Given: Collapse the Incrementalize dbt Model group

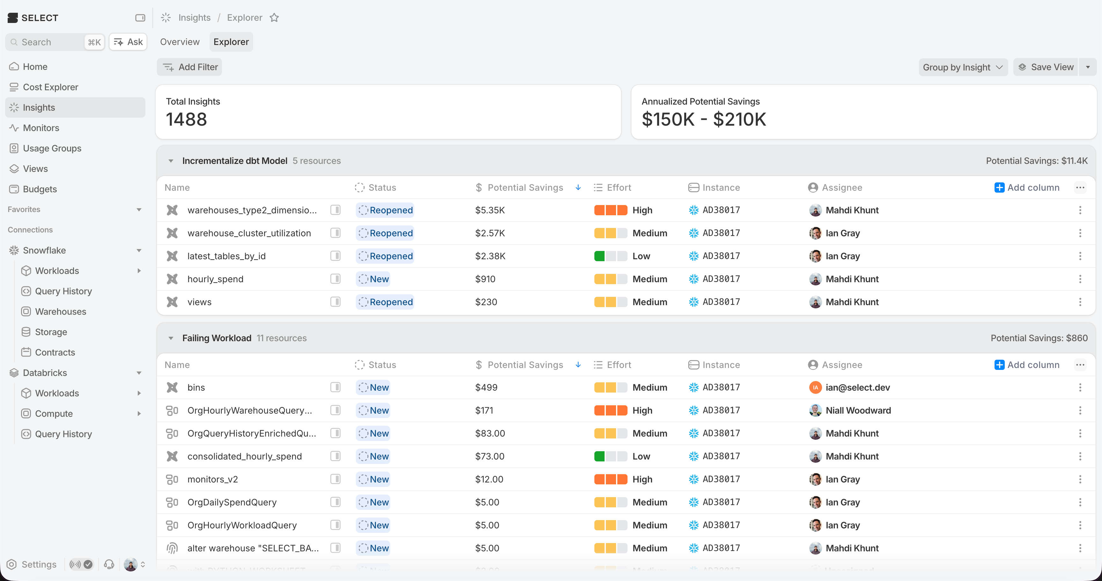Looking at the screenshot, I should [171, 161].
